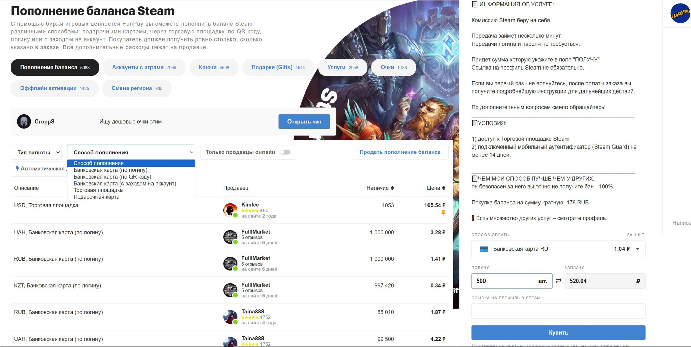Click the bank card payment icon
Screen dimensions: 691x347
point(484,249)
